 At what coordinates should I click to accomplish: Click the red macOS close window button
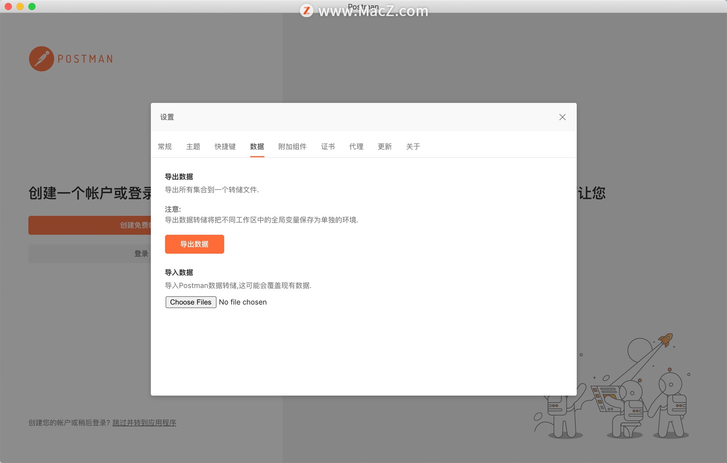(x=8, y=6)
